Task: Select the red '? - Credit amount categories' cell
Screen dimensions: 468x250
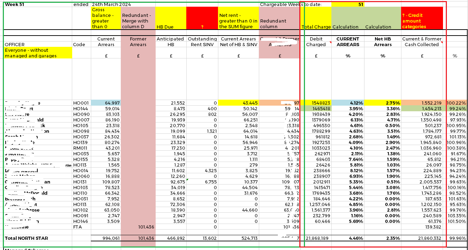Action: [422, 18]
